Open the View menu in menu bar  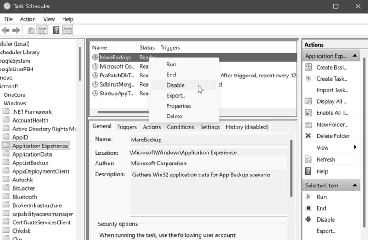click(x=49, y=19)
